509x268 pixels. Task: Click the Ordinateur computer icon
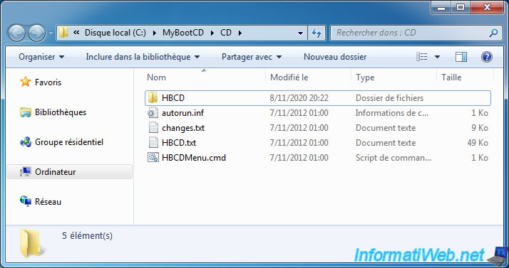(26, 172)
